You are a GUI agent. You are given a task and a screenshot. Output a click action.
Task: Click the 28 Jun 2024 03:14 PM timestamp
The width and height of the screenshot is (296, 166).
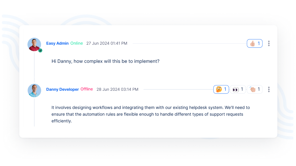click(117, 89)
